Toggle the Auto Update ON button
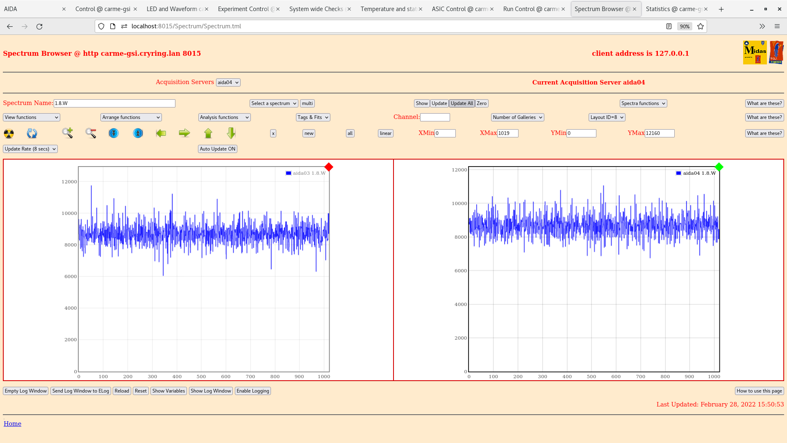Image resolution: width=787 pixels, height=443 pixels. pyautogui.click(x=218, y=149)
